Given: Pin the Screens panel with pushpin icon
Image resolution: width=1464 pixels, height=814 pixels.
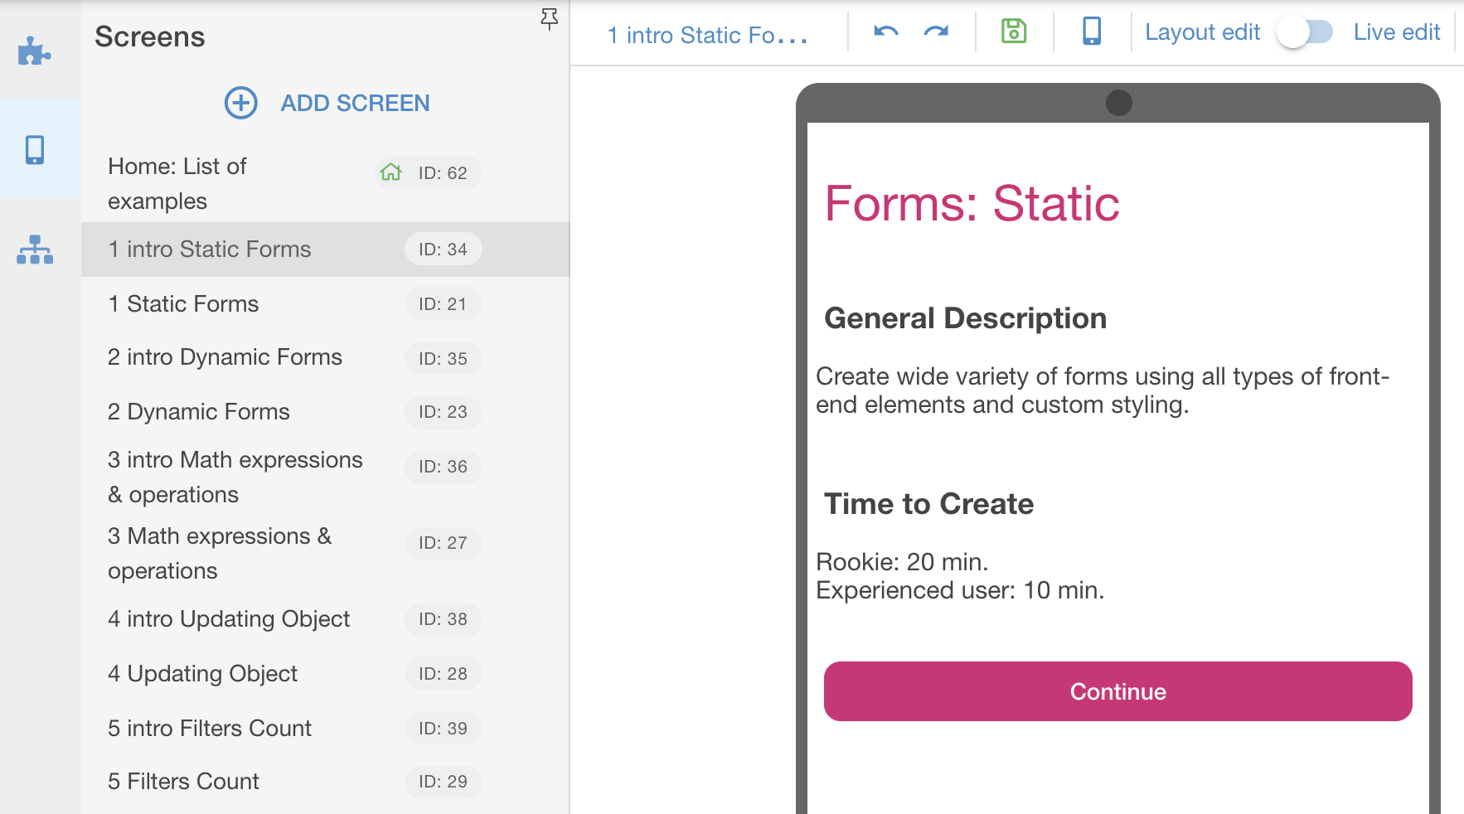Looking at the screenshot, I should (549, 20).
